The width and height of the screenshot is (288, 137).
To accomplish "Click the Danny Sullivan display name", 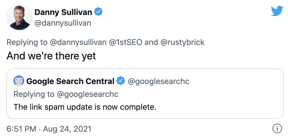I will [63, 12].
